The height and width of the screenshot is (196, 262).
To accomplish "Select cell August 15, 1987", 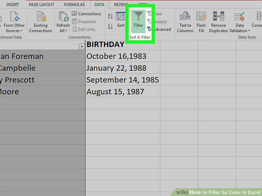I will coord(123,92).
